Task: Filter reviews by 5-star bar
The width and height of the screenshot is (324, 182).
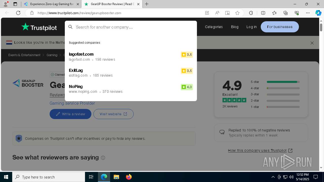Action: point(275,82)
